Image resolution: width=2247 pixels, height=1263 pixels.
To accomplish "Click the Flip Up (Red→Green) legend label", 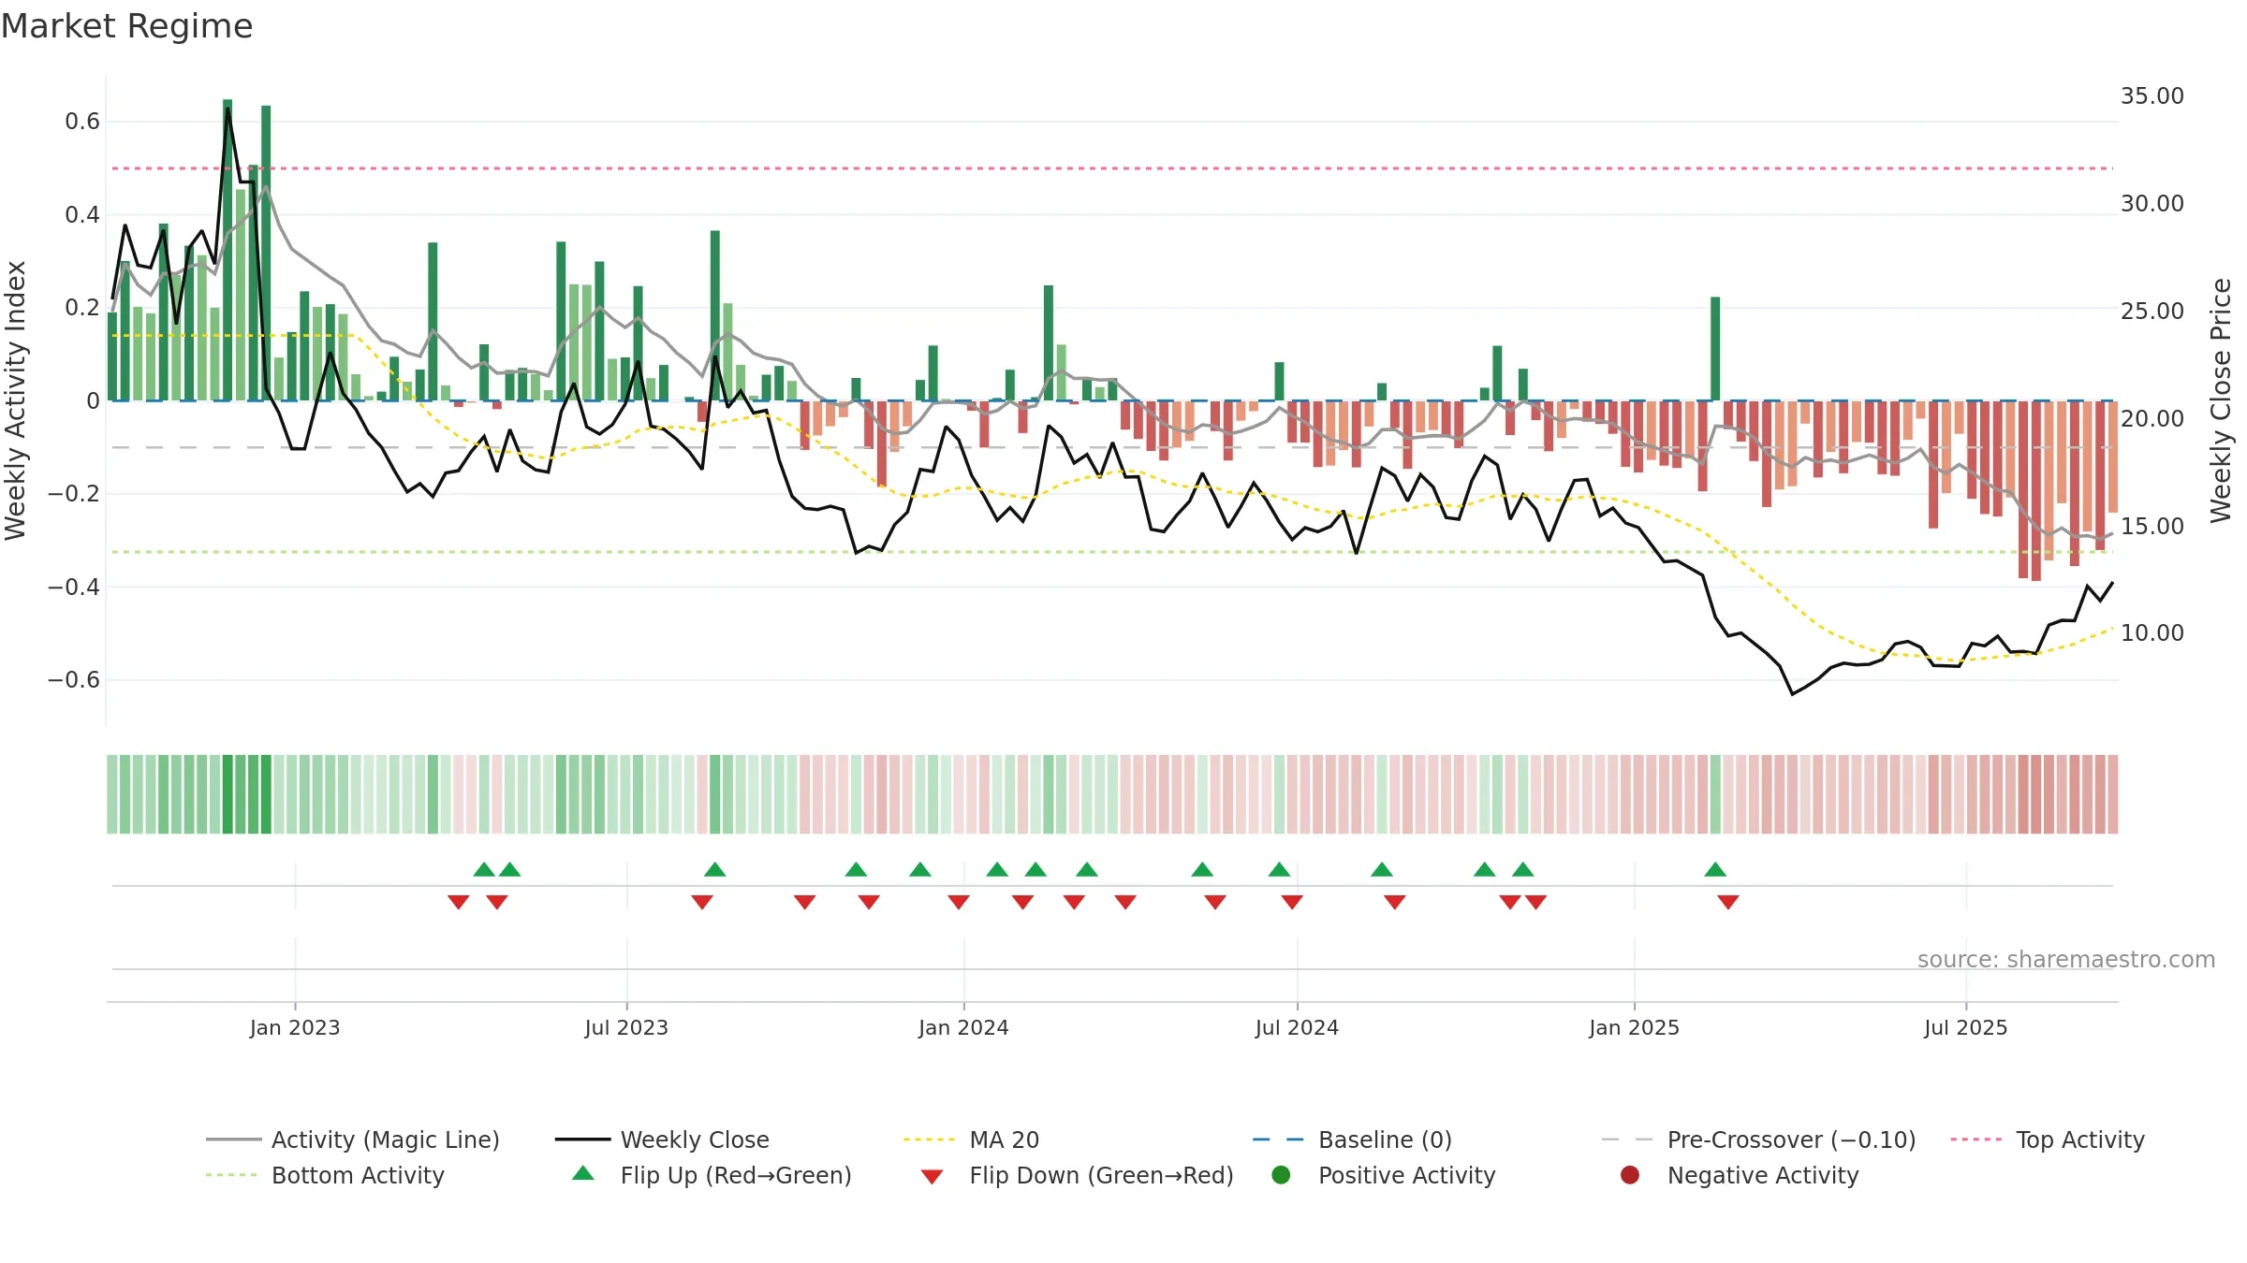I will click(736, 1175).
